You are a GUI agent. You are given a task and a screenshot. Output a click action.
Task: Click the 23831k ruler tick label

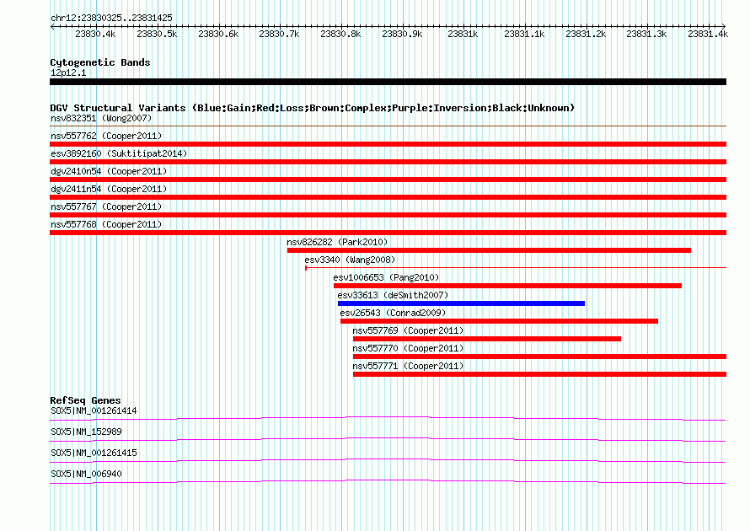coord(463,34)
